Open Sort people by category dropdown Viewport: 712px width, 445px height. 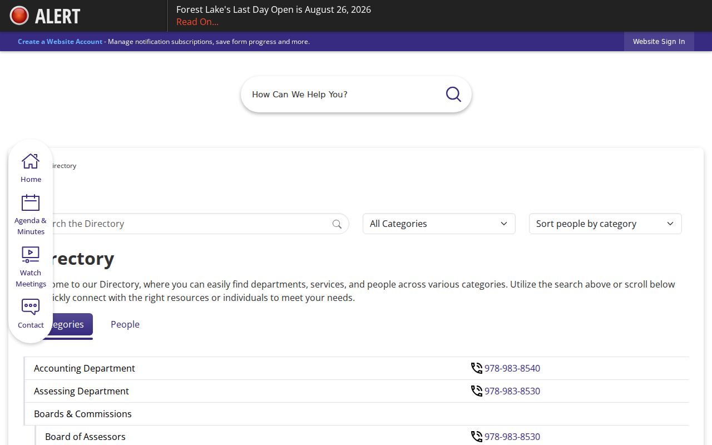click(605, 224)
